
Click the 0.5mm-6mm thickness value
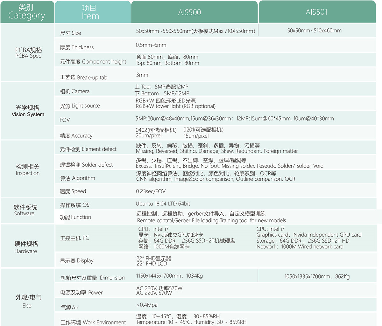tap(151, 45)
